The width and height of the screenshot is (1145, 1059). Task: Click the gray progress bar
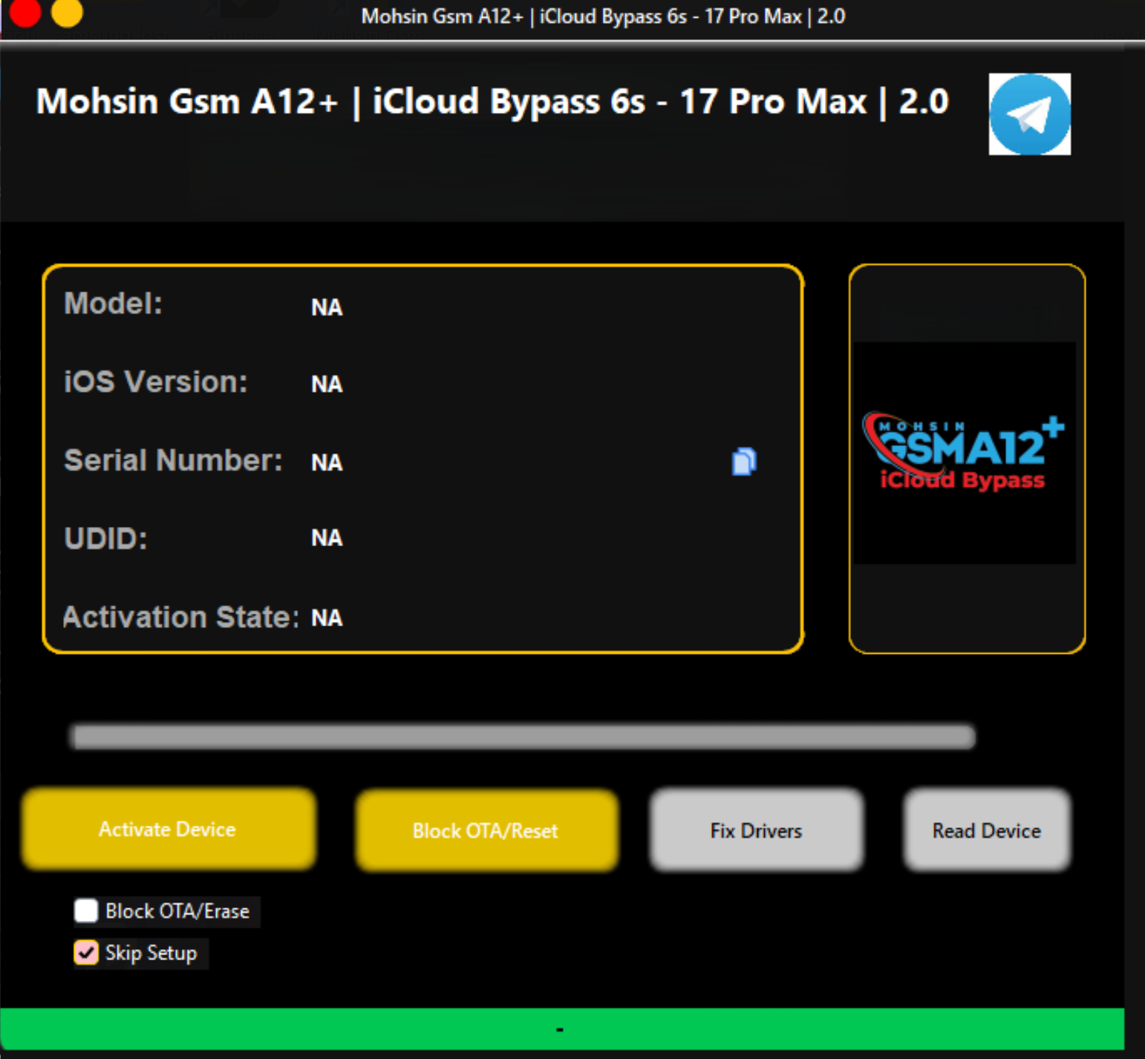(523, 737)
